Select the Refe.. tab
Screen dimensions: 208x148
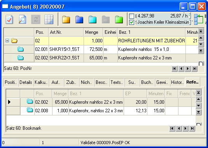(192, 82)
